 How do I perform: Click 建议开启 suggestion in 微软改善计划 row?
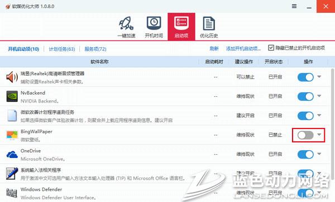click(245, 115)
